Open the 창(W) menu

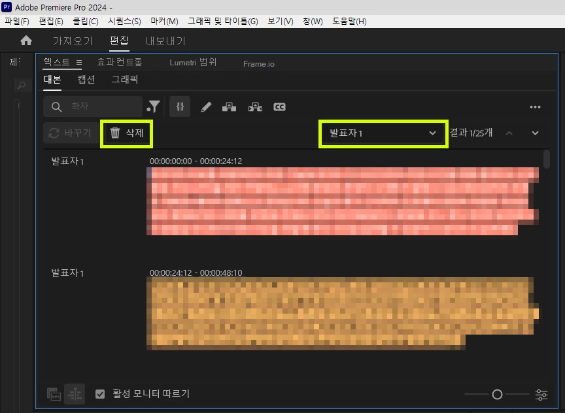point(313,22)
